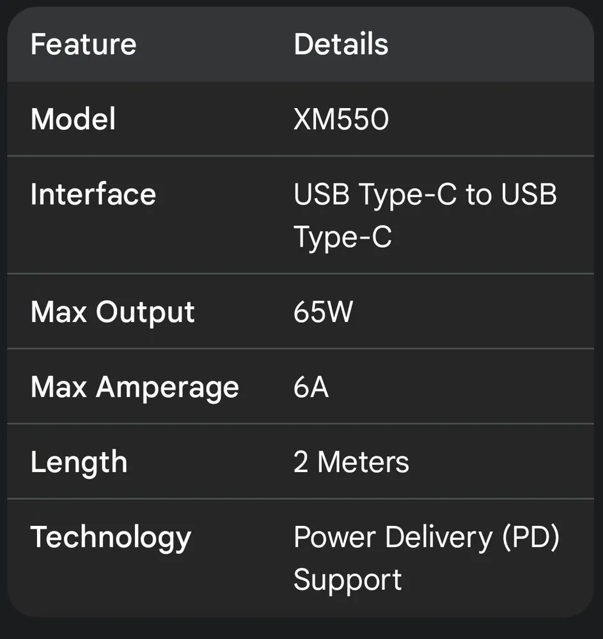Click the word 'Support' in Technology details

tap(347, 580)
